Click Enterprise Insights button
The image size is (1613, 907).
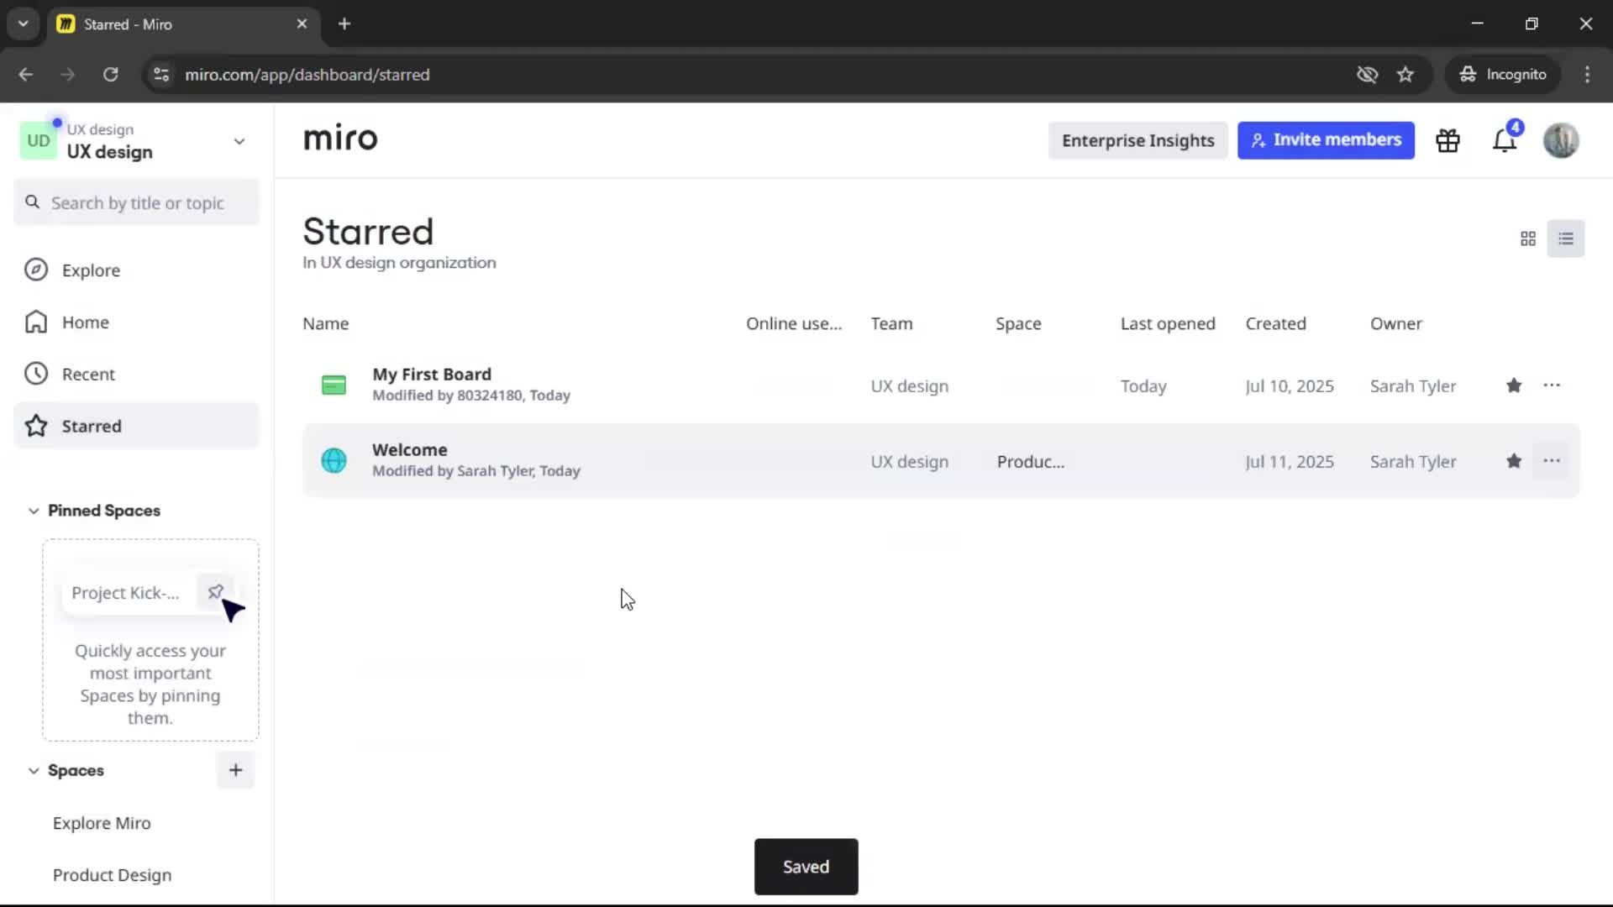pos(1138,140)
